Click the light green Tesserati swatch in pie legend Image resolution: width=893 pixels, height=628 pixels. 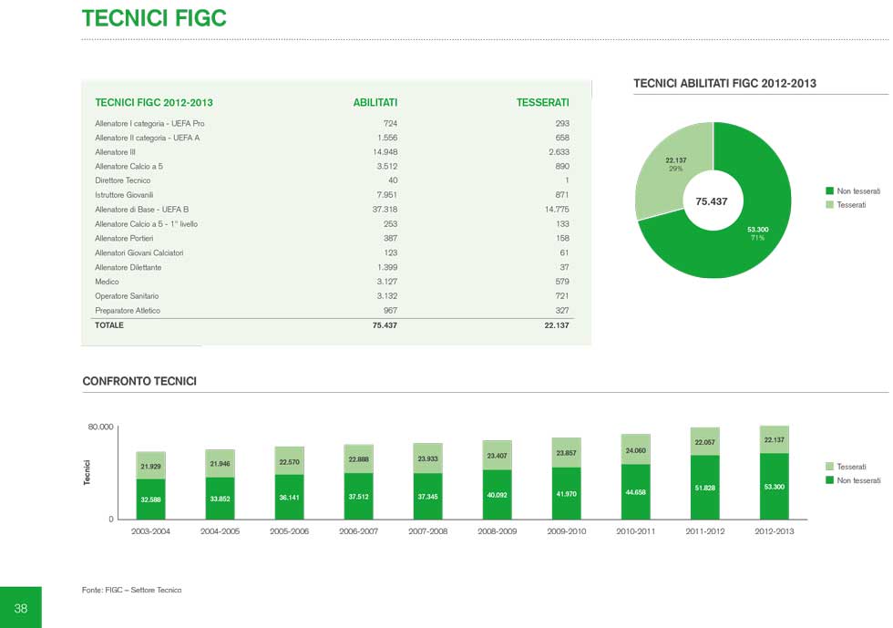pyautogui.click(x=829, y=205)
